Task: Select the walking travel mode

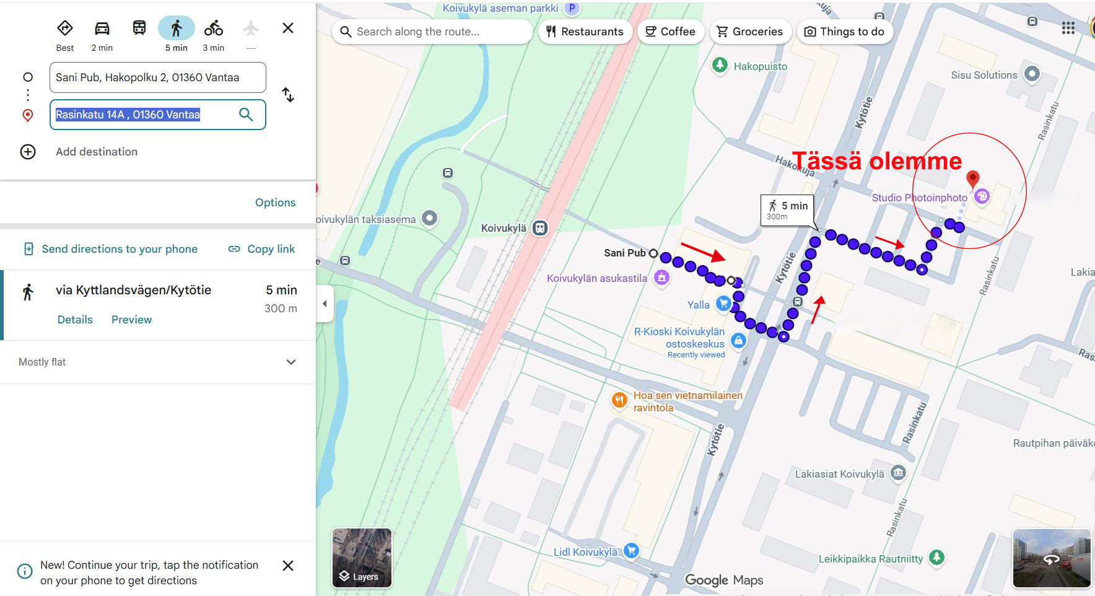Action: (x=177, y=28)
